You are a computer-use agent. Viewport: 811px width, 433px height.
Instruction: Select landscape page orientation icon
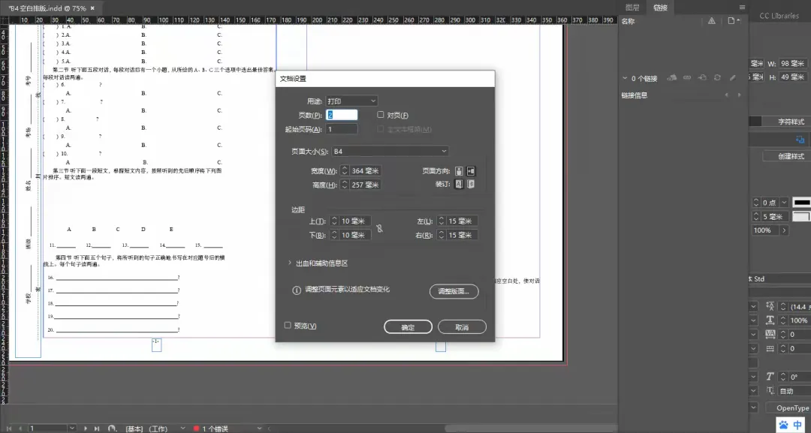coord(471,171)
